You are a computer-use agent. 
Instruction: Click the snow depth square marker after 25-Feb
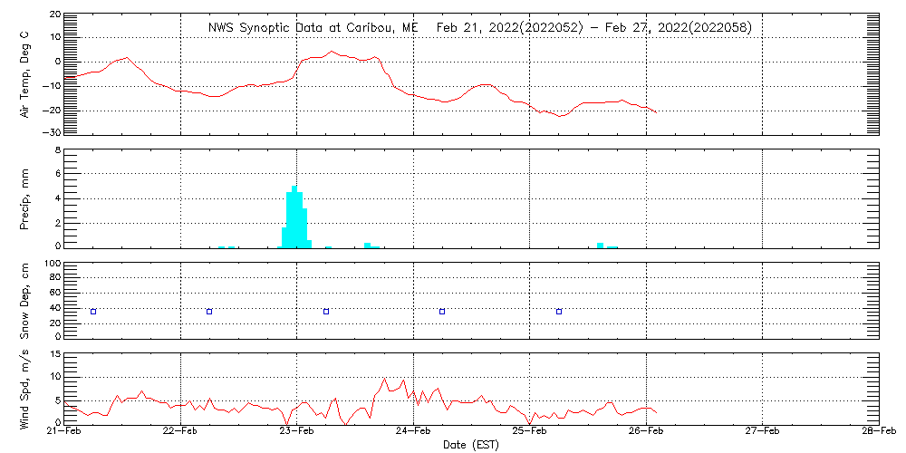click(x=559, y=312)
